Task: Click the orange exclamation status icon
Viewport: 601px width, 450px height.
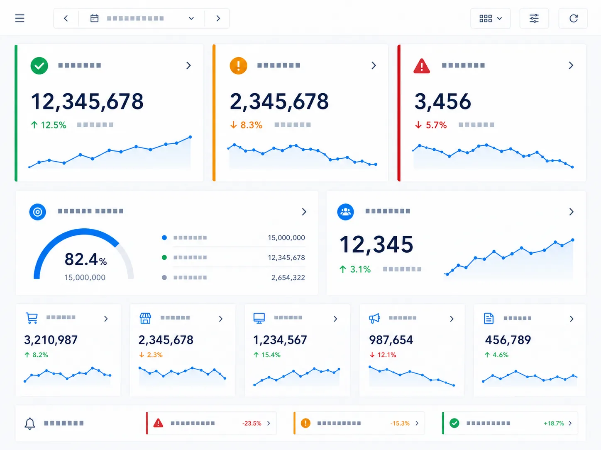Action: [x=238, y=65]
